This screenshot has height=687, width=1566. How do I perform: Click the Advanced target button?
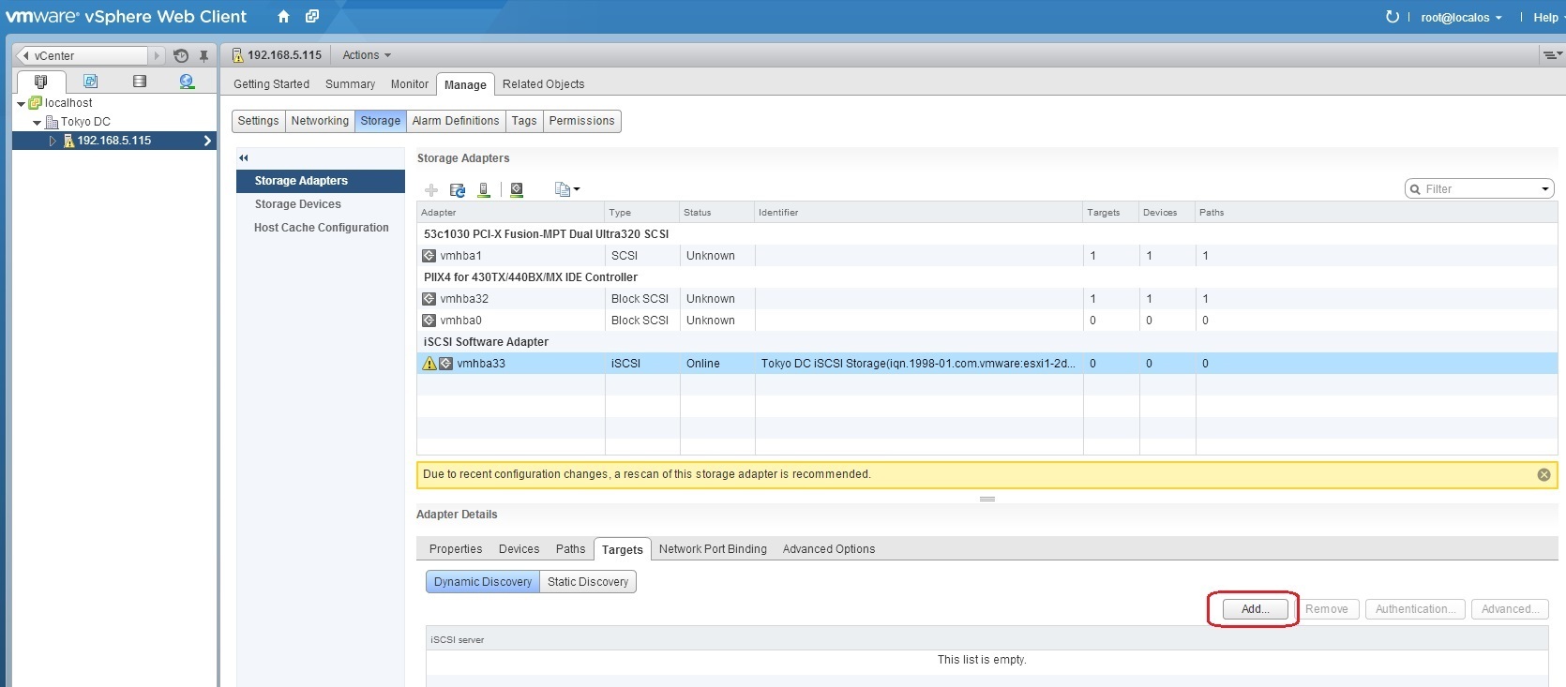(x=1510, y=609)
